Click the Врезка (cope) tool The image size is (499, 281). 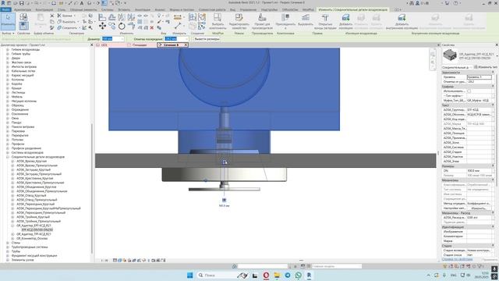pyautogui.click(x=66, y=16)
